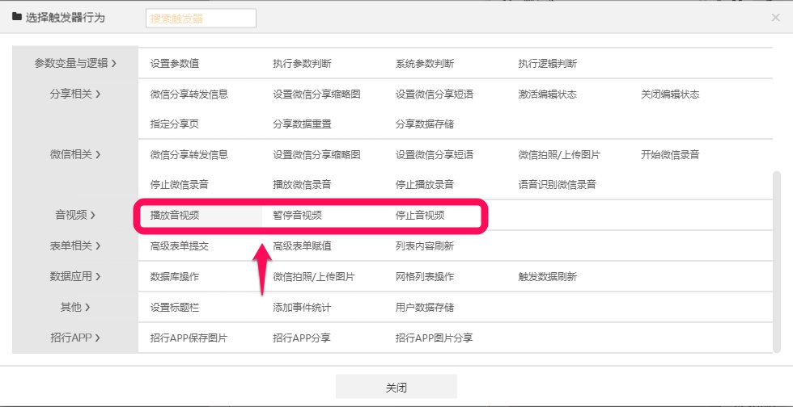Image resolution: width=793 pixels, height=407 pixels.
Task: Choose 停止音视频 trigger action
Action: coord(420,215)
